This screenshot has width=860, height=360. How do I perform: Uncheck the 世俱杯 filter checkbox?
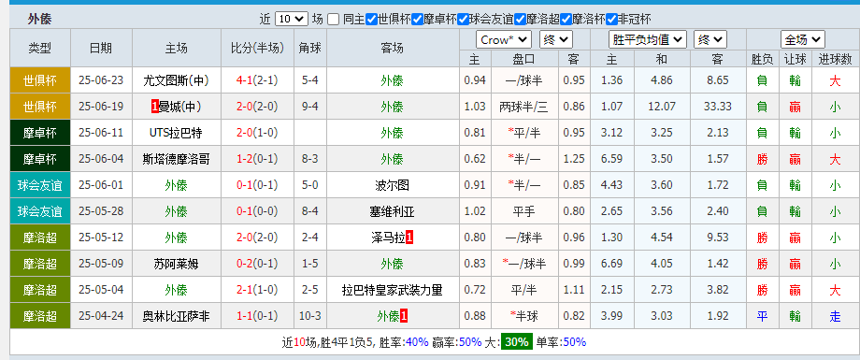(x=371, y=20)
